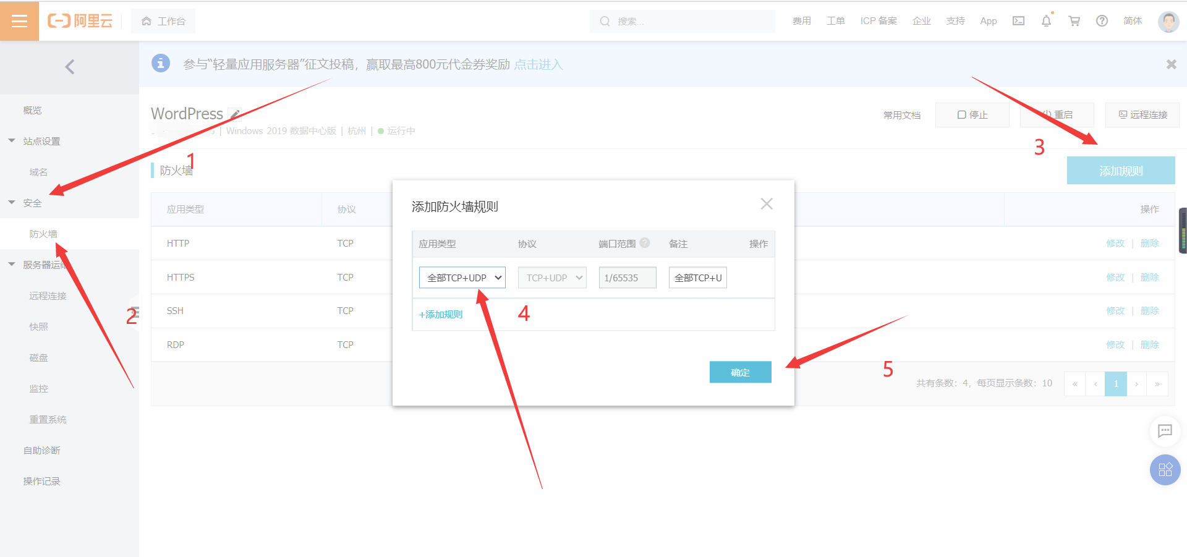This screenshot has height=557, width=1187.
Task: Open the App menu item
Action: point(989,21)
